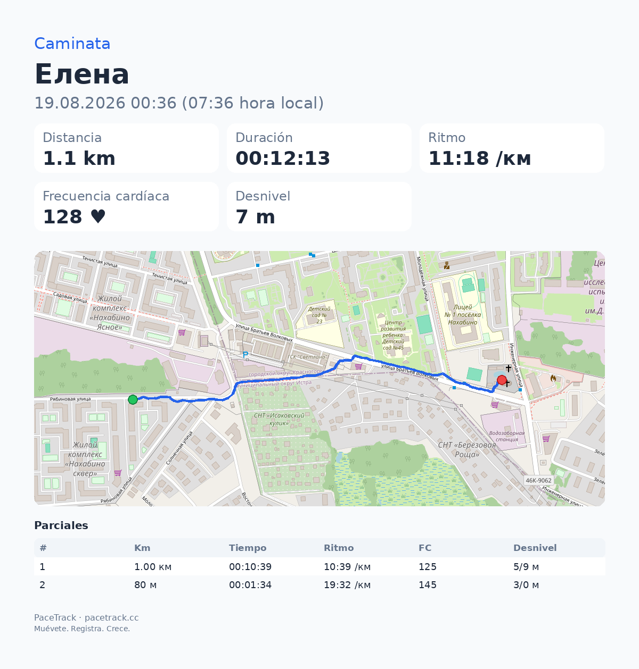Click the Лицей № 1 map label
The image size is (639, 669).
point(463,314)
